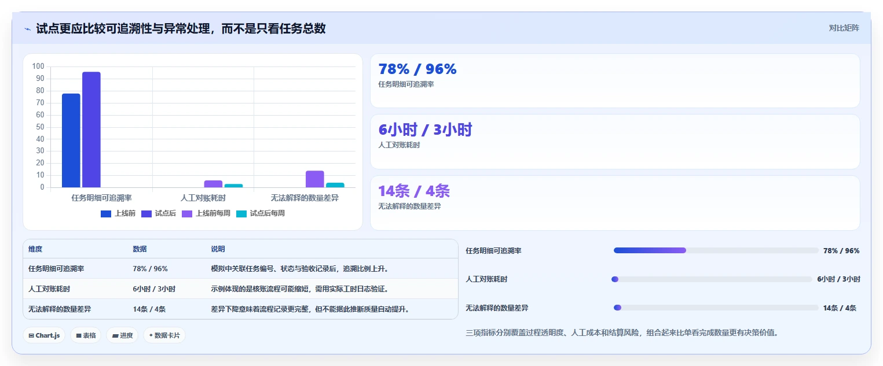Click the 14条 / 4条 value after the progress bar
The image size is (883, 366).
(x=840, y=308)
